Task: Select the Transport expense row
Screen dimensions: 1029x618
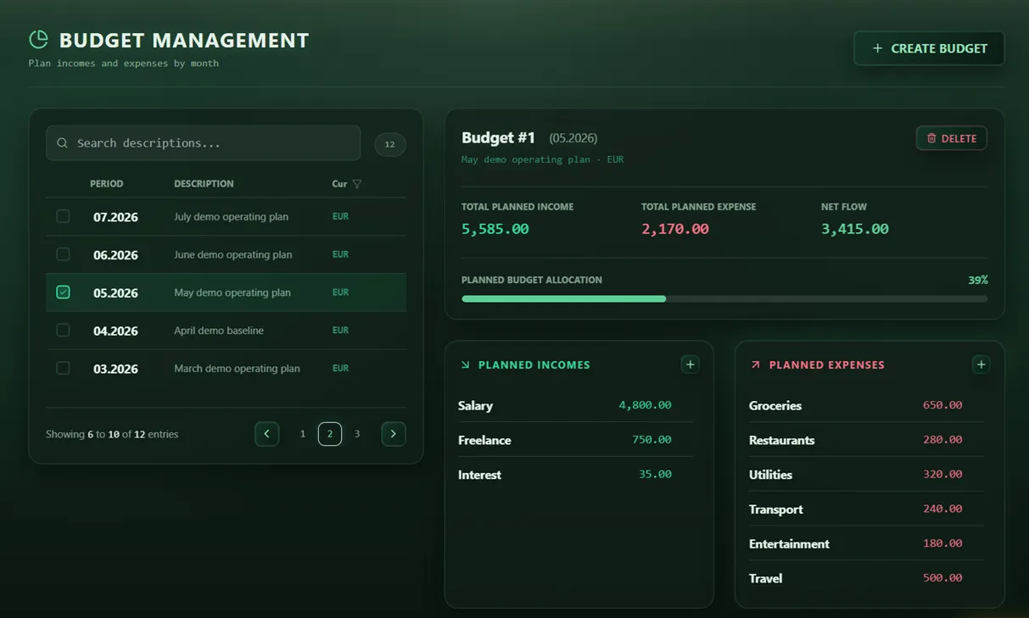Action: click(866, 509)
